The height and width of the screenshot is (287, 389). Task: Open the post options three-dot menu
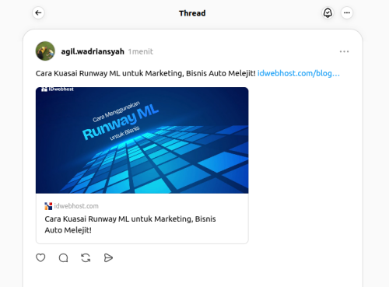click(344, 51)
